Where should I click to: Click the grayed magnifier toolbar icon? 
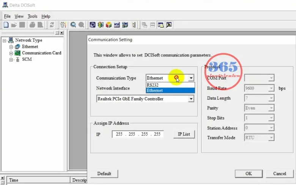pos(81,25)
